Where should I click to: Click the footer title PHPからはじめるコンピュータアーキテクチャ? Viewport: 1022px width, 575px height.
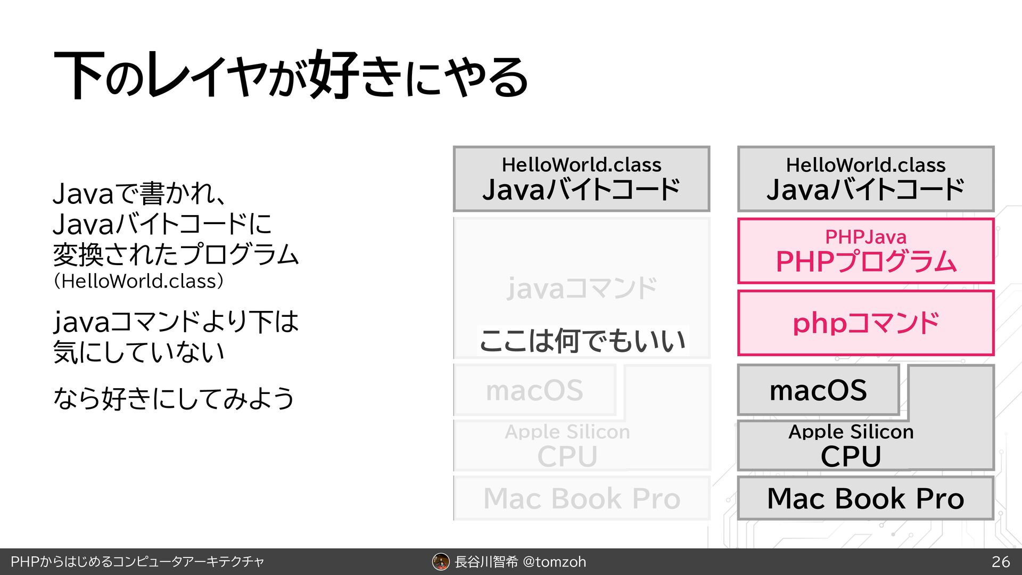[x=137, y=562]
